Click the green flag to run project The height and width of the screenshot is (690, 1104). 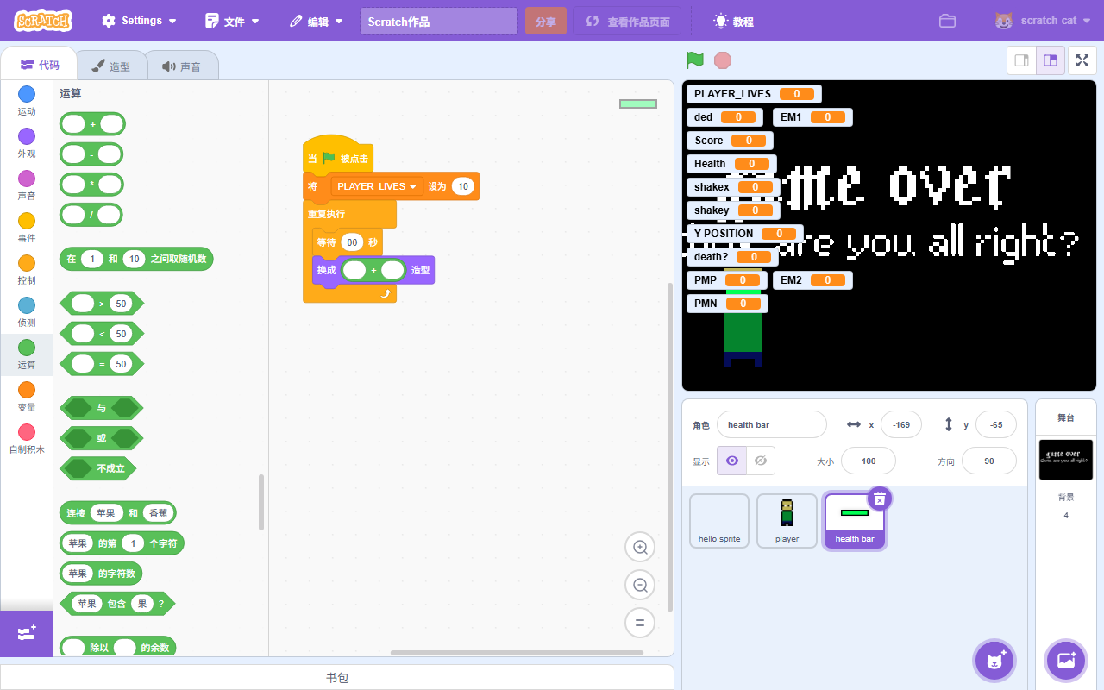[x=694, y=60]
